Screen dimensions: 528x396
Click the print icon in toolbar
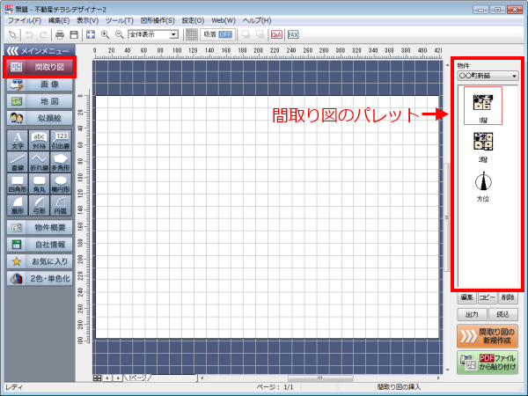click(x=59, y=34)
